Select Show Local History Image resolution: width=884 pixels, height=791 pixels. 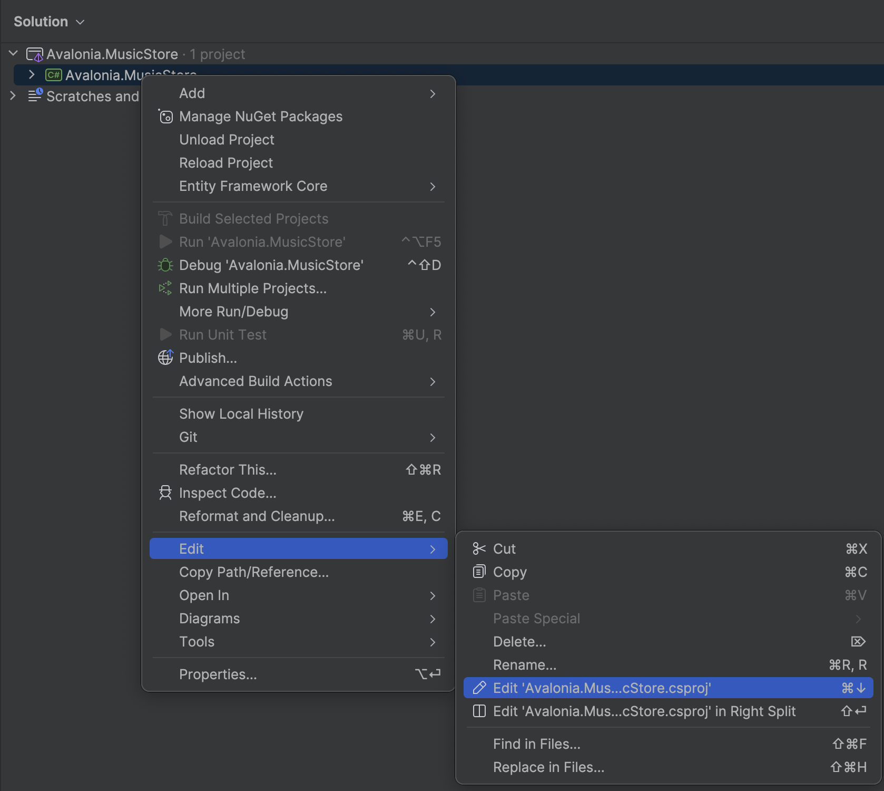coord(299,414)
